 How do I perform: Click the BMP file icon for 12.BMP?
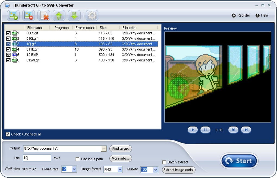coord(14,55)
